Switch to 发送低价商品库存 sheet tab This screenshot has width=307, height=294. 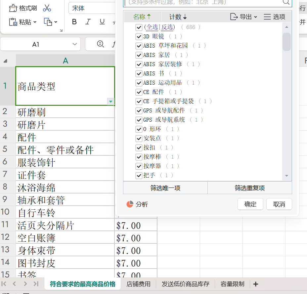(185, 284)
